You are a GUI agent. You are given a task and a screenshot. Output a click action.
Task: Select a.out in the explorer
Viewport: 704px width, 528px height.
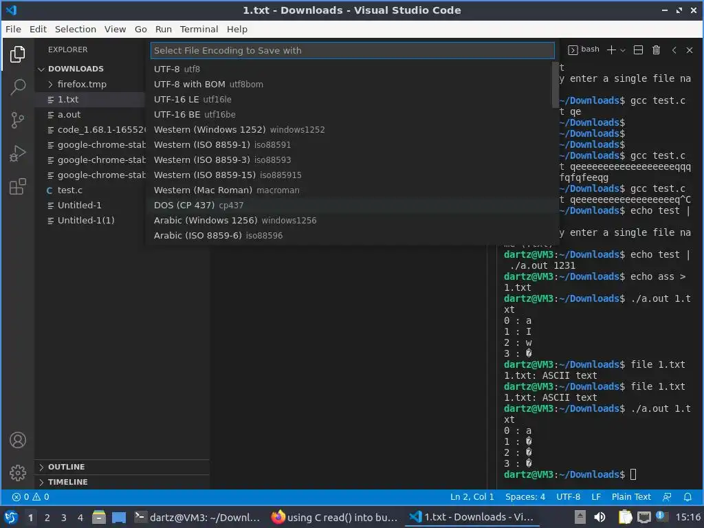(x=69, y=115)
